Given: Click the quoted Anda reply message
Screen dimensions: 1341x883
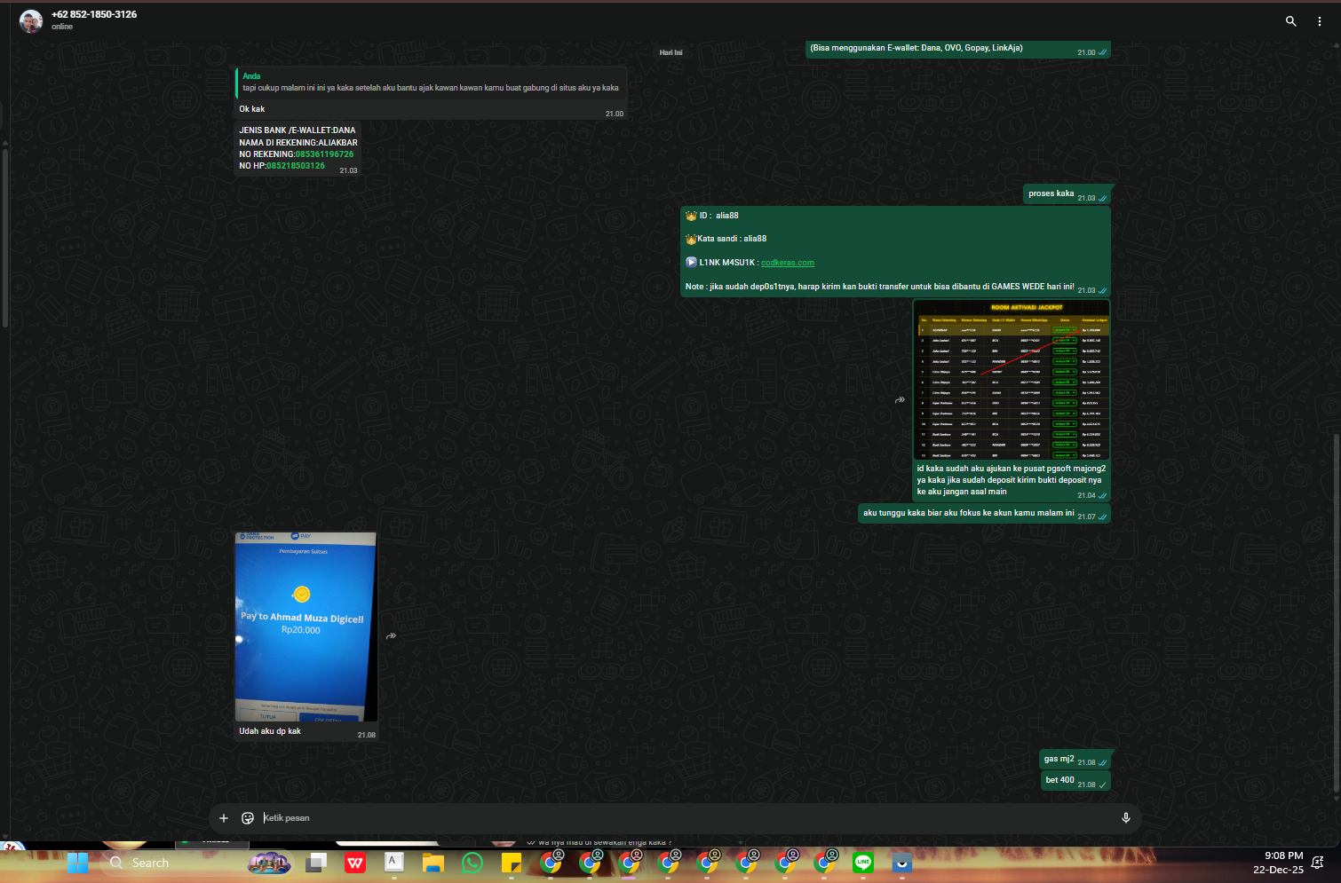Looking at the screenshot, I should (431, 83).
